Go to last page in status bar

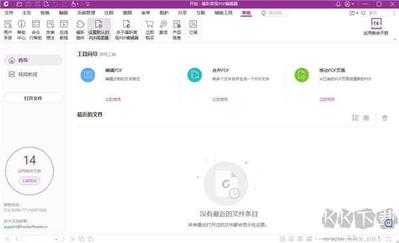(x=72, y=239)
